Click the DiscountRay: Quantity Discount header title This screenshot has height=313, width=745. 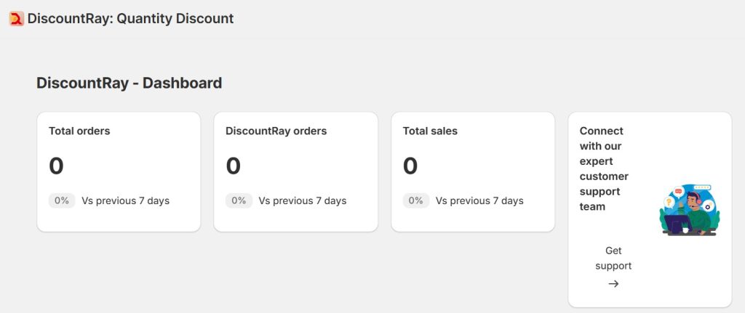point(131,19)
